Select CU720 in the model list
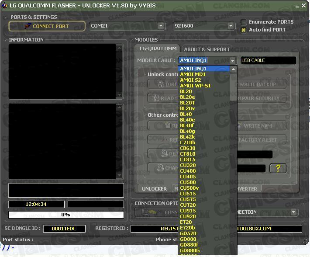This screenshot has width=310, height=257. click(204, 205)
